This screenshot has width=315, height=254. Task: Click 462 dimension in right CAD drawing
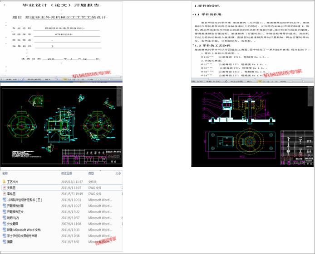(242, 157)
